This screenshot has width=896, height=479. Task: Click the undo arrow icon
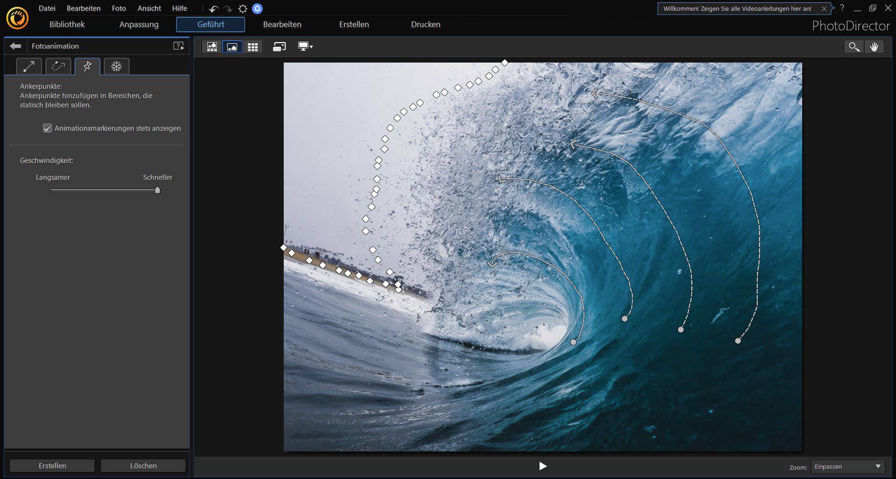214,8
